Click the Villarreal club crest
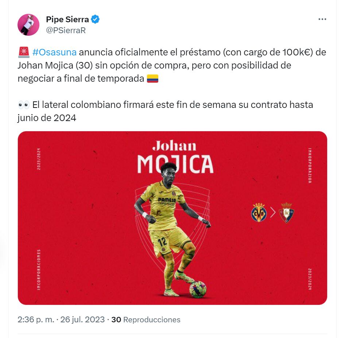The height and width of the screenshot is (338, 345). [x=259, y=212]
